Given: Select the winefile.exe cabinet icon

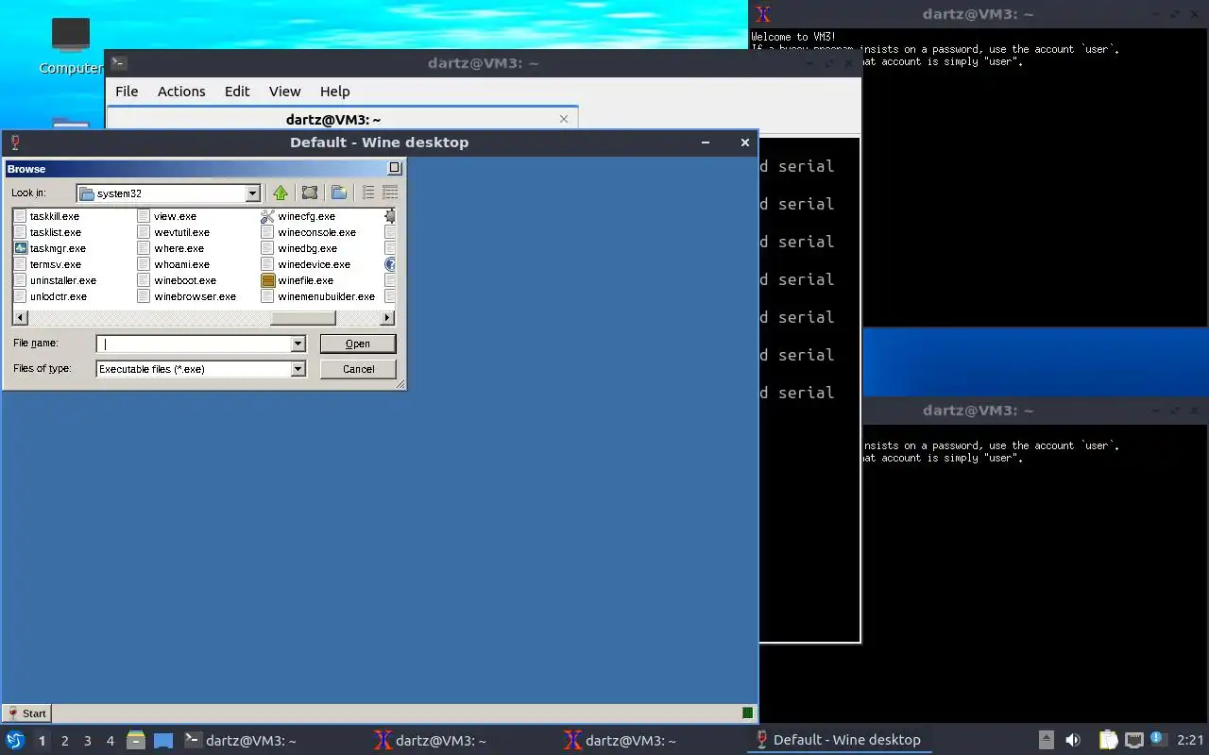Looking at the screenshot, I should (x=268, y=280).
